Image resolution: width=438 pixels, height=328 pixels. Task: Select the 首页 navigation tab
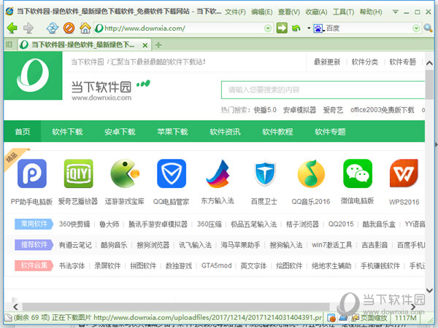(23, 131)
